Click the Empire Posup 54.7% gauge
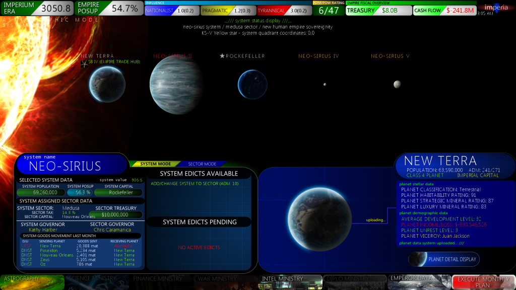 pos(109,8)
